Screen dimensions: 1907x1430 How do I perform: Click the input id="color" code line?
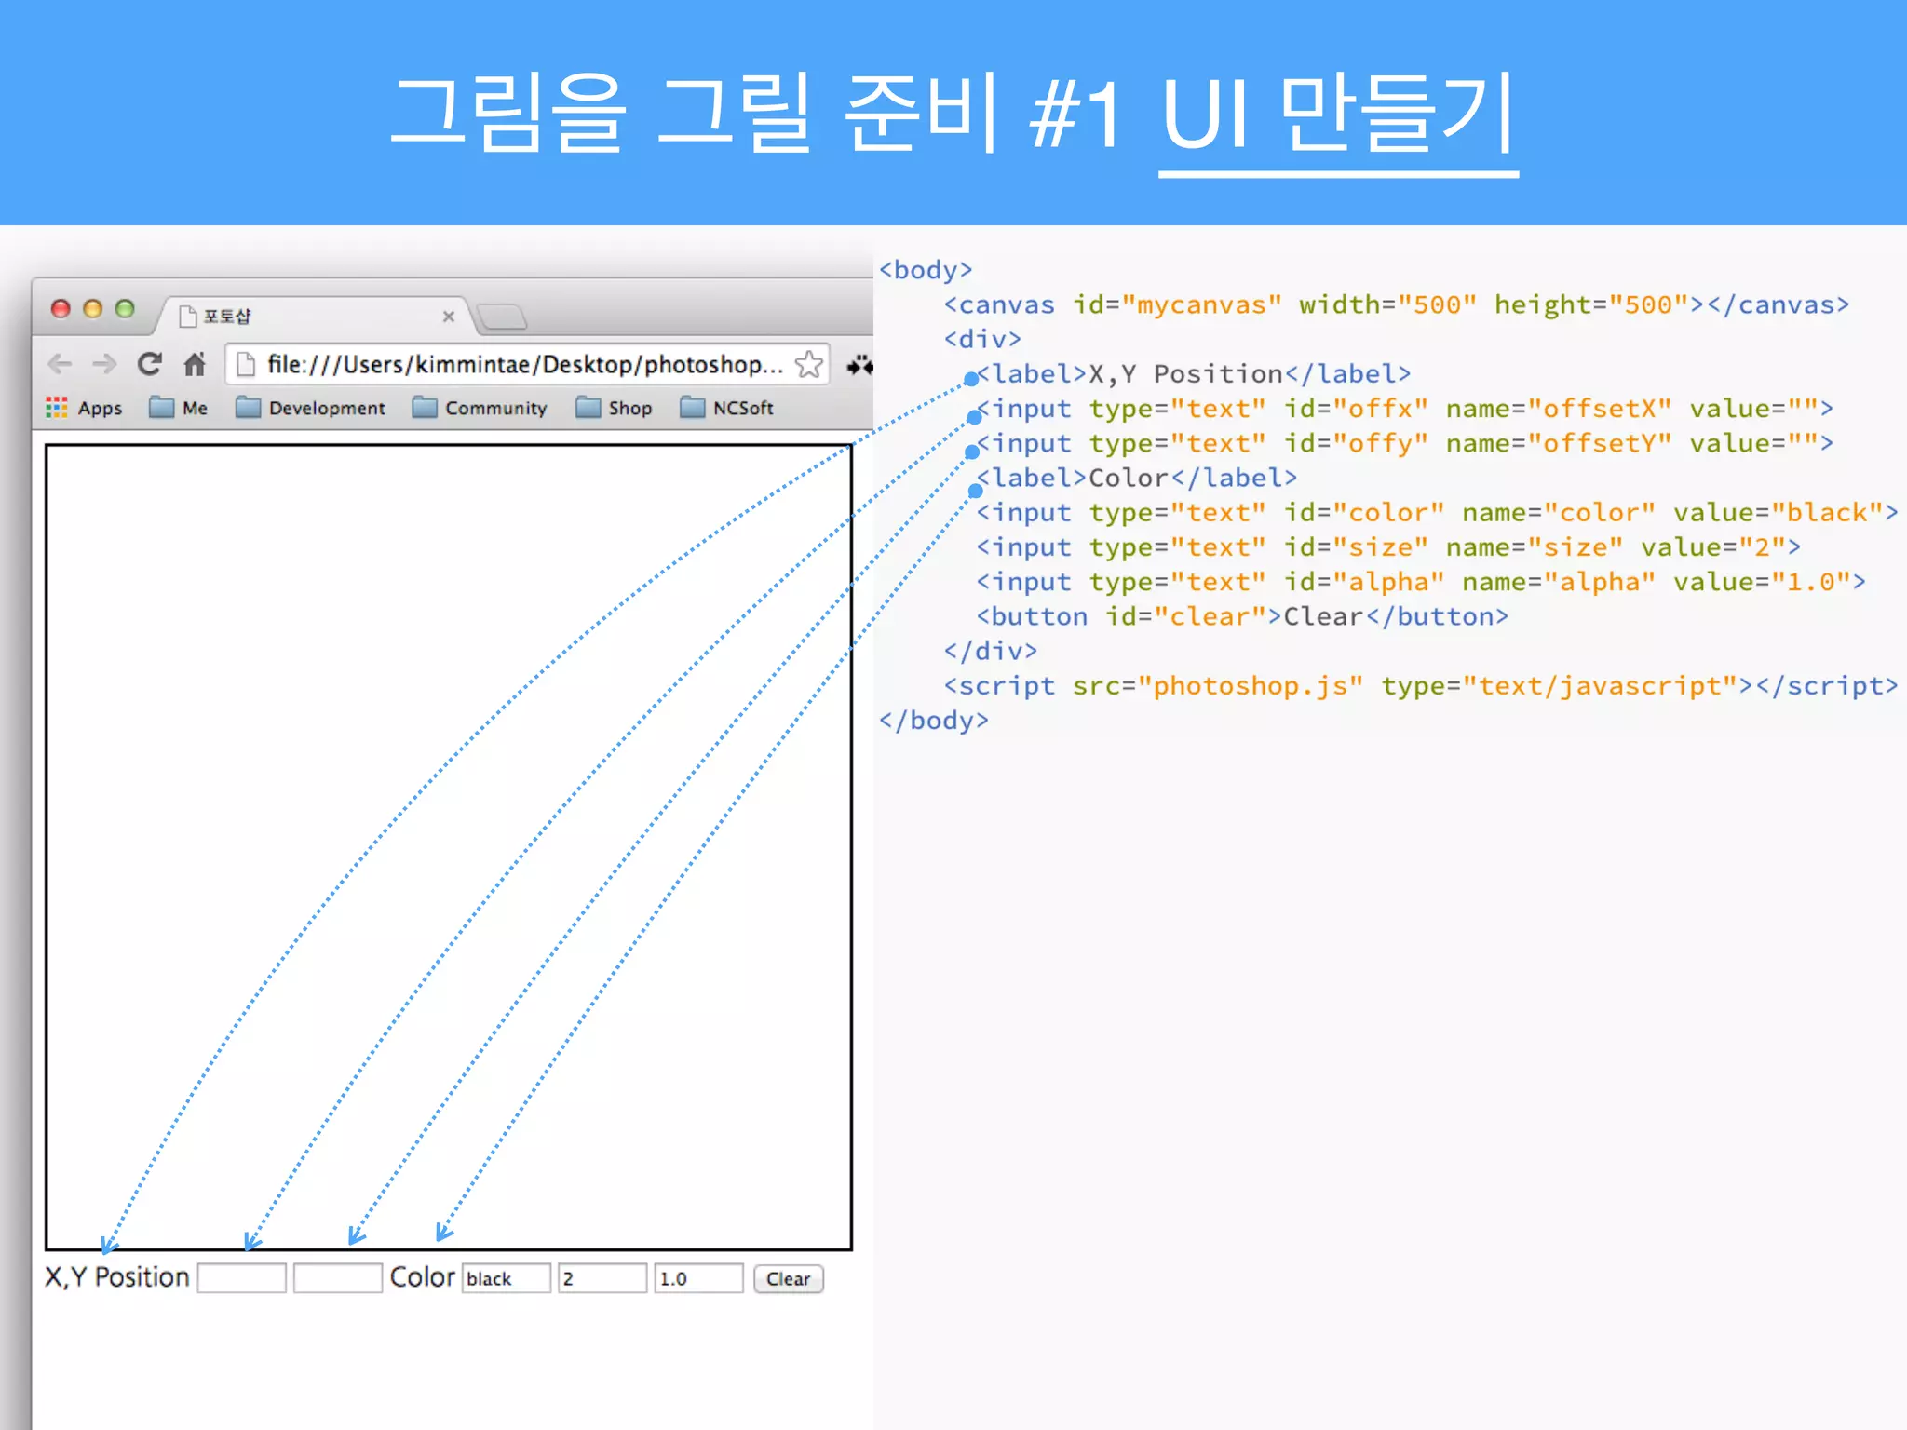coord(1437,513)
